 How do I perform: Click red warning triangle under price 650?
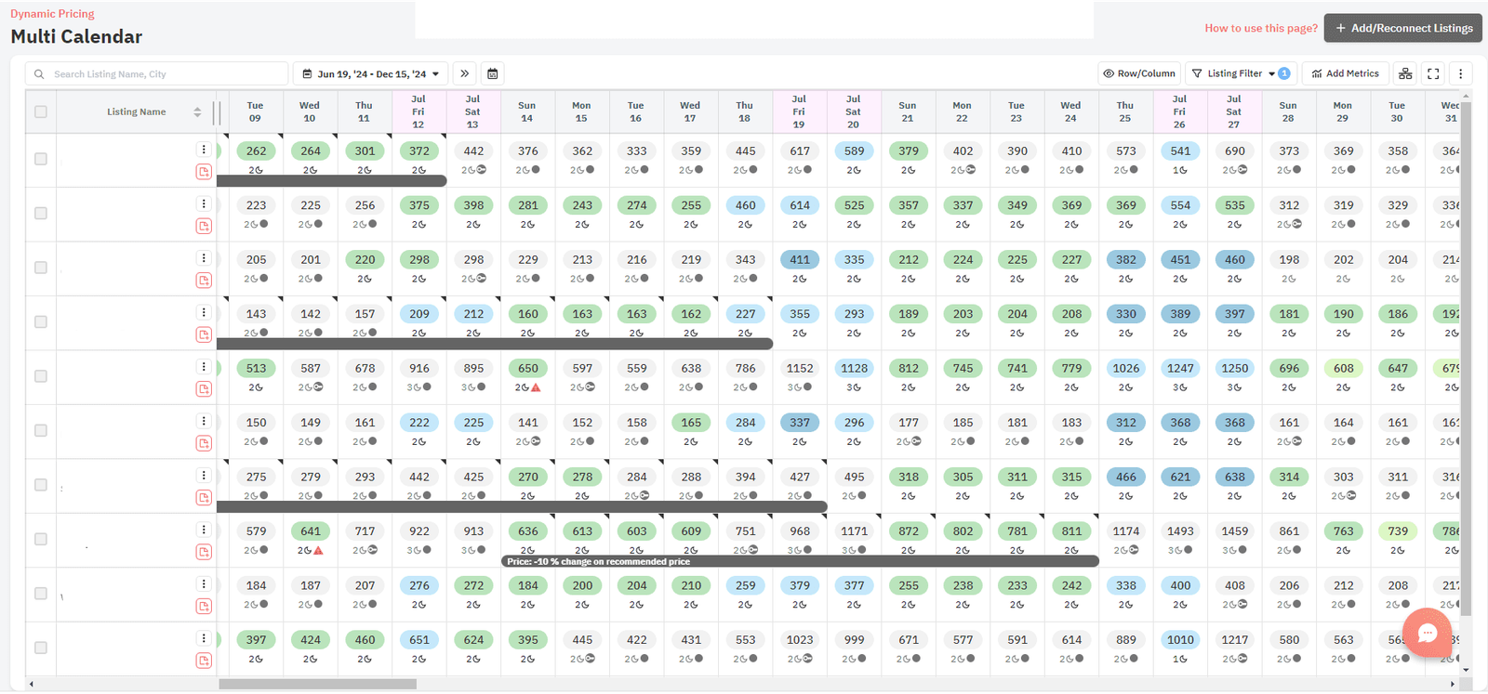click(536, 387)
